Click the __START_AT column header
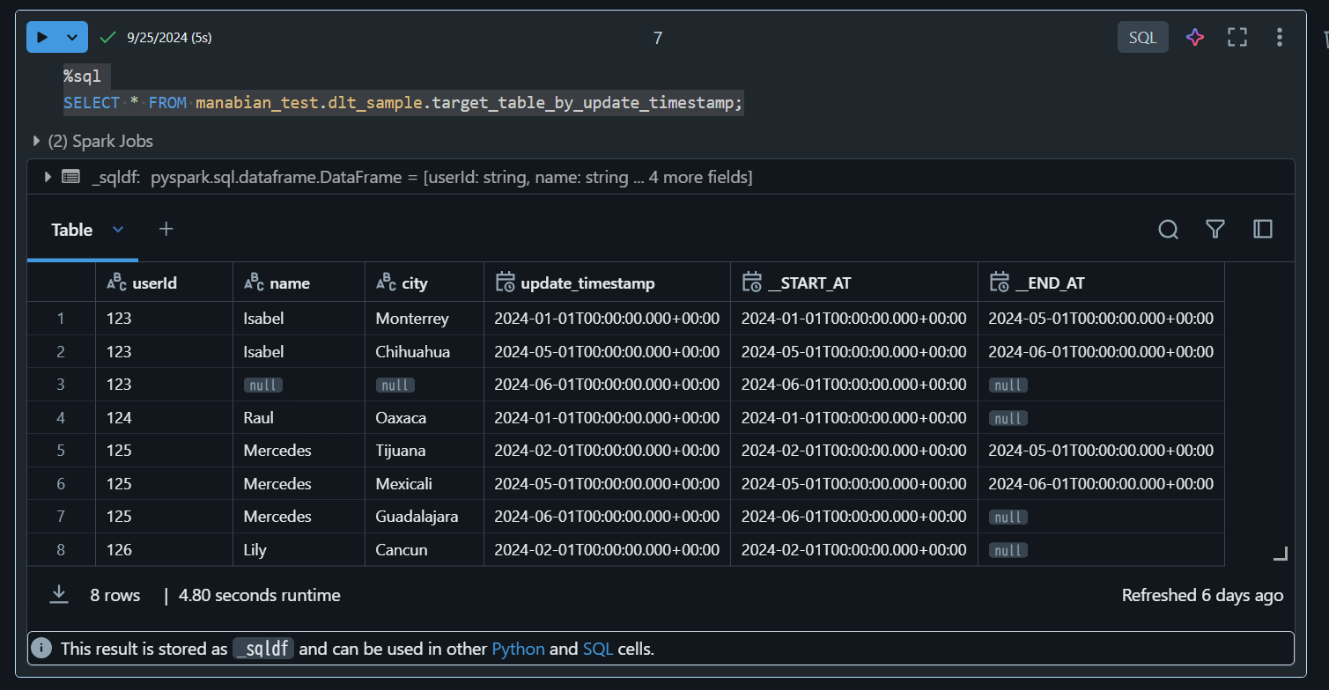Viewport: 1329px width, 690px height. (854, 283)
